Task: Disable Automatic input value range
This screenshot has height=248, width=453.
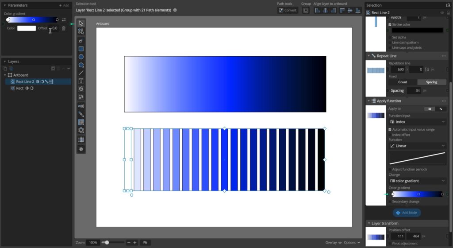Action: pos(390,129)
